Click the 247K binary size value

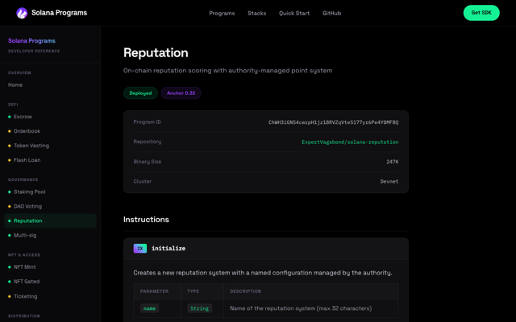click(393, 162)
